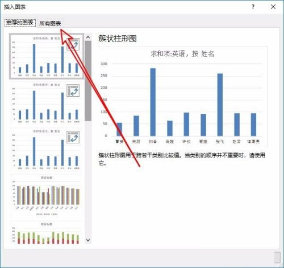
Task: Click the 300 axis label in preview
Action: (x=104, y=64)
